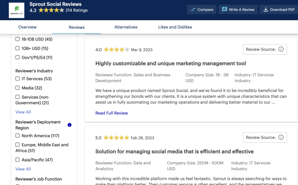Expand View All under Reviewer's Industry
Image resolution: width=298 pixels, height=185 pixels.
(x=23, y=112)
